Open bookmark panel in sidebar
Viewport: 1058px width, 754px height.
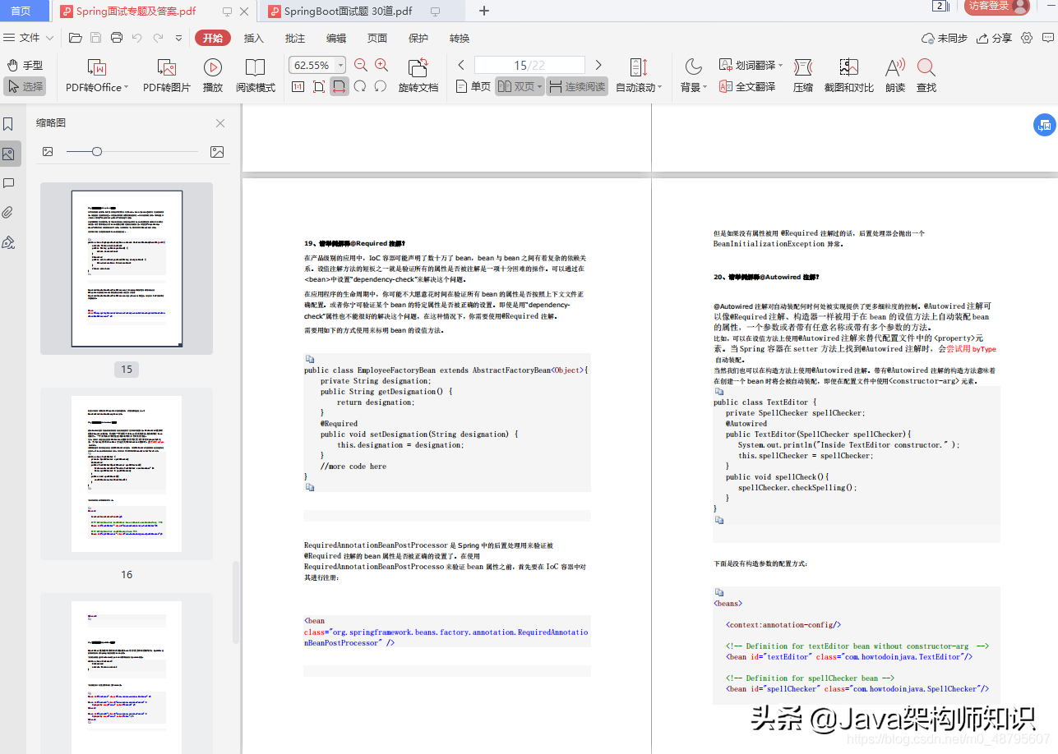tap(8, 124)
